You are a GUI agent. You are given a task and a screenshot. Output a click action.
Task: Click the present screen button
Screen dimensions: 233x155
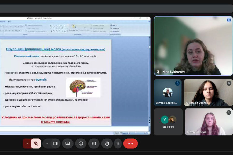pyautogui.click(x=68, y=143)
